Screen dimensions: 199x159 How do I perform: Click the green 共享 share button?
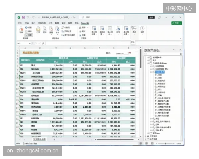176,23
